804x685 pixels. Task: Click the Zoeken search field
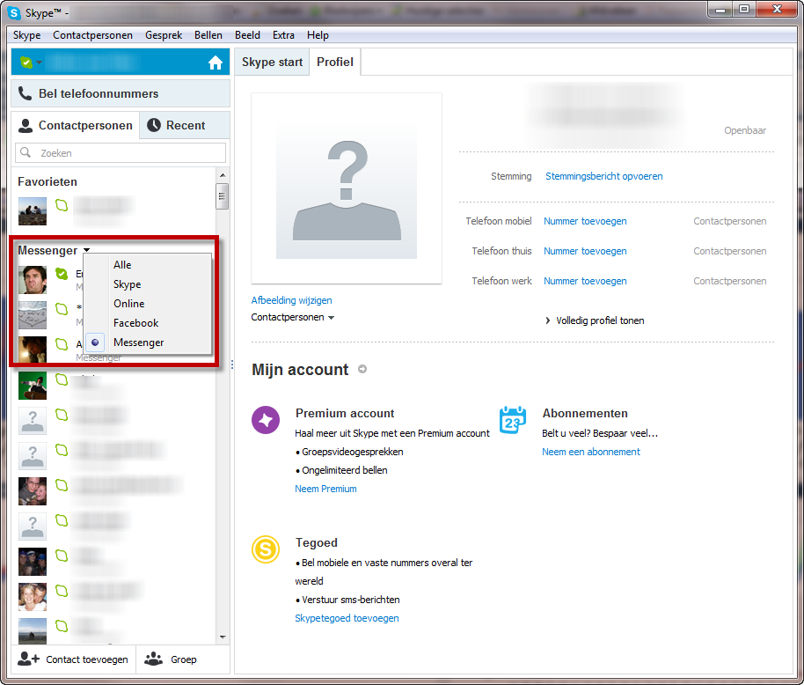pos(121,153)
